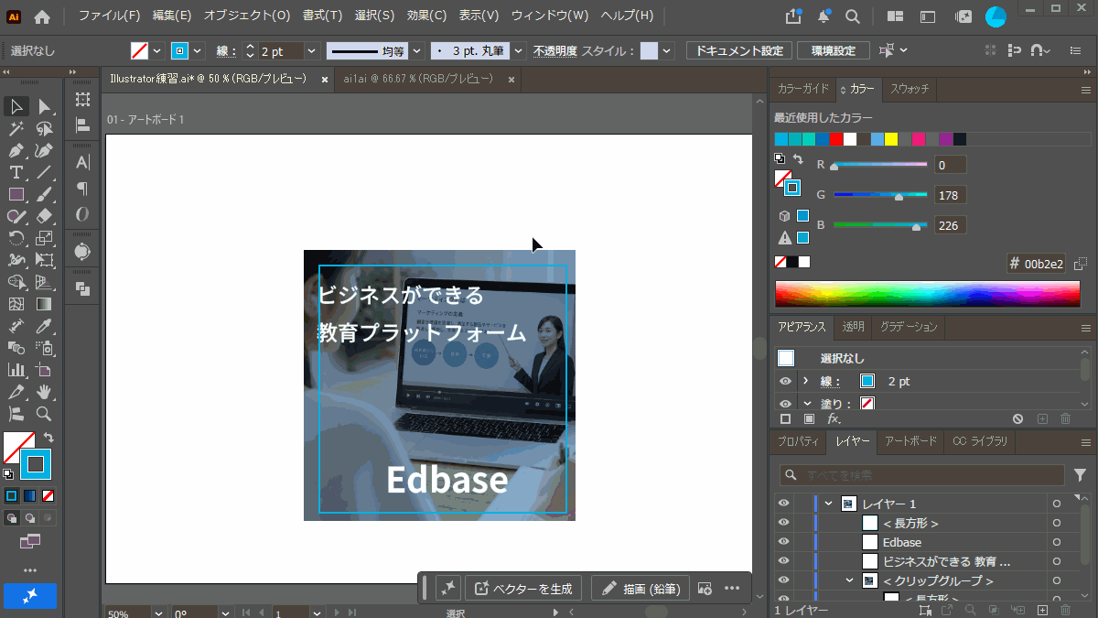
Task: Toggle visibility of the 線 appearance attribute
Action: click(785, 381)
